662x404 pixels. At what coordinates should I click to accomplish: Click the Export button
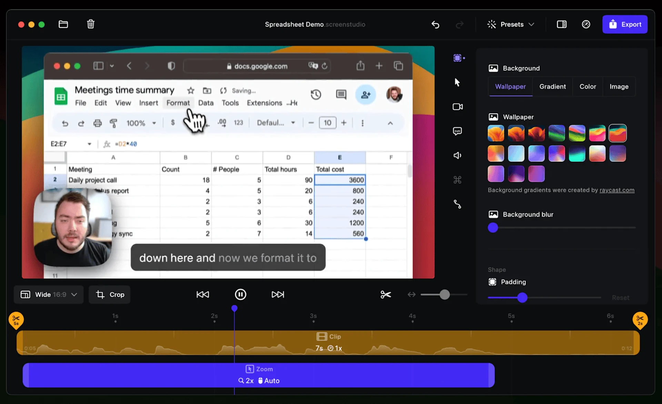625,24
